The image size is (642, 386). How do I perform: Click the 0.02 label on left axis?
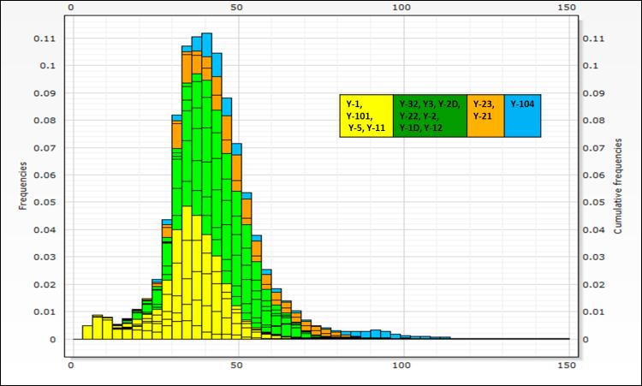click(45, 284)
